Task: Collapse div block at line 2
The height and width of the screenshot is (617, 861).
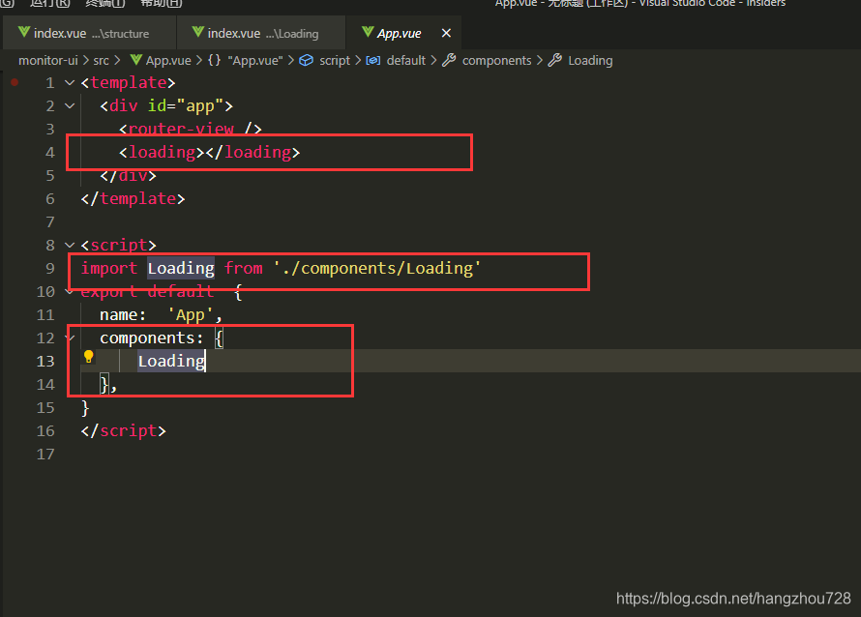Action: (x=70, y=106)
